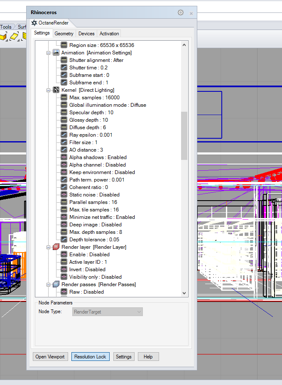
Task: Open the Node Type dropdown
Action: click(107, 311)
